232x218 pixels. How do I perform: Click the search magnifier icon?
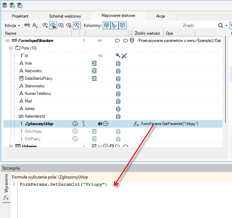coord(220,25)
